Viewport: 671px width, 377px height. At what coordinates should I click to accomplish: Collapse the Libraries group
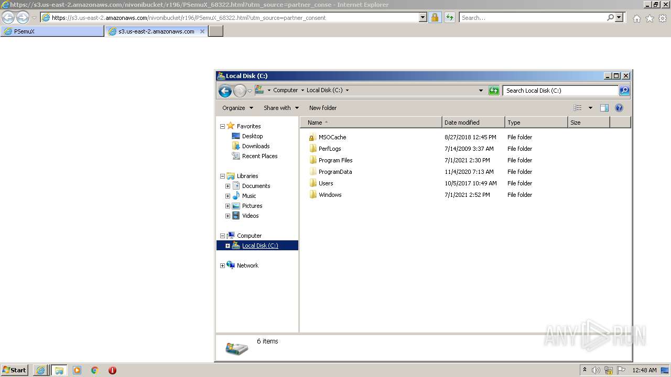[222, 176]
